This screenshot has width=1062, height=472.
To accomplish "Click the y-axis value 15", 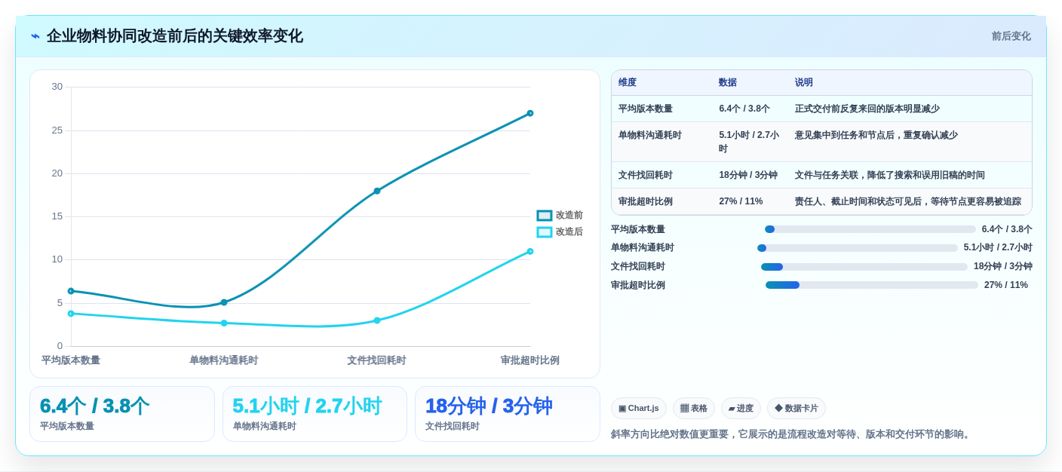I will pos(57,216).
